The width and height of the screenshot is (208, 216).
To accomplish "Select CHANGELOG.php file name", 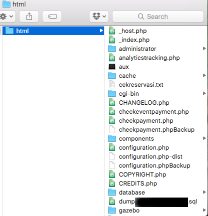I will (x=144, y=103).
